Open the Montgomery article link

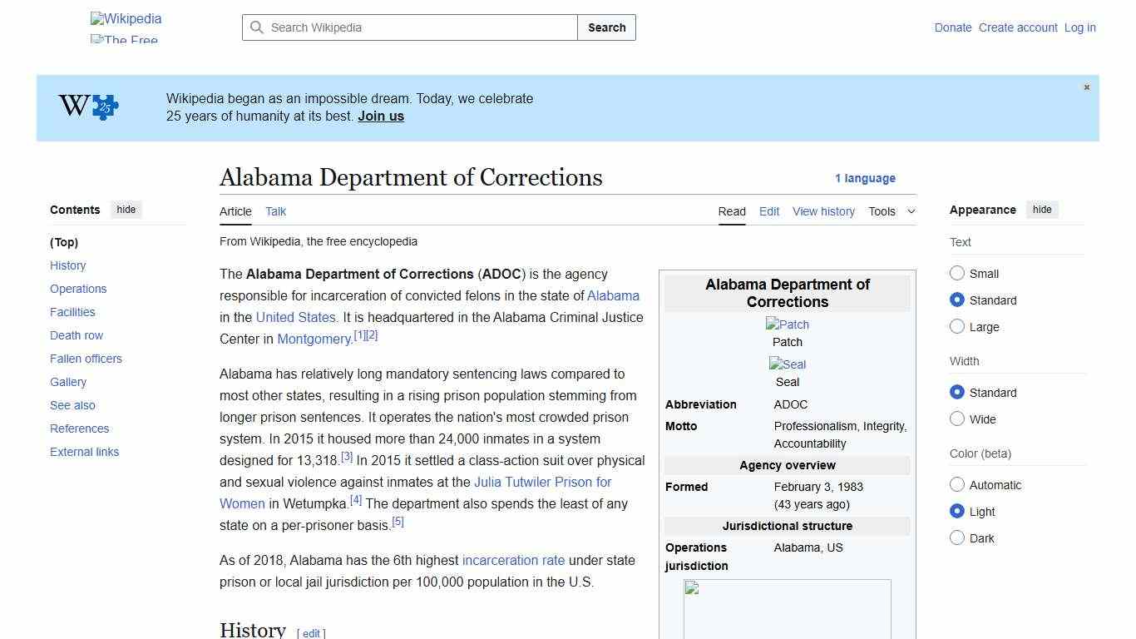tap(314, 339)
